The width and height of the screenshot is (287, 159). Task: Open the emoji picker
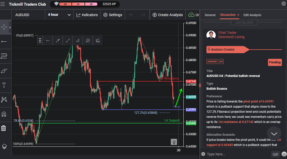284,154
